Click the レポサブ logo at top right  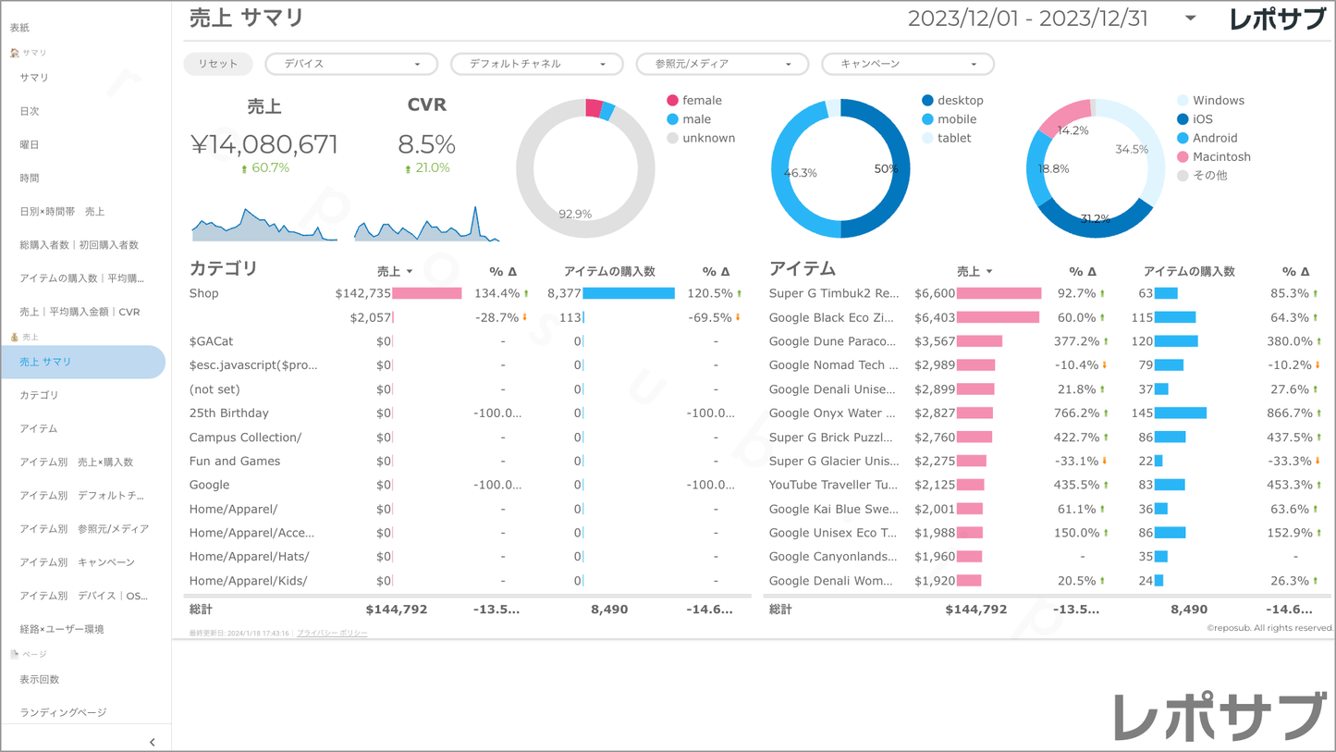coord(1277,19)
